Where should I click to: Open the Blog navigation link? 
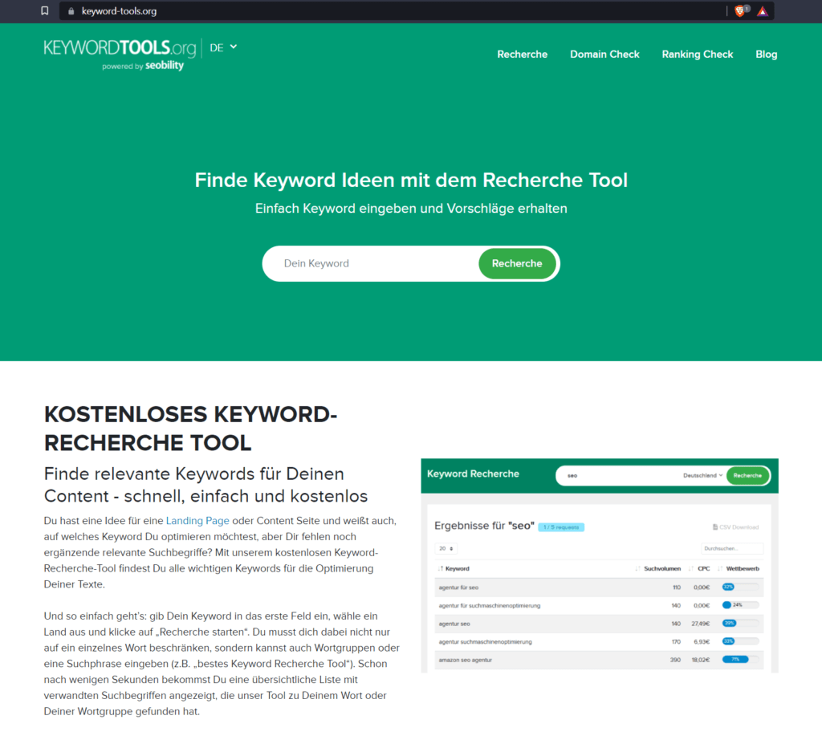(766, 55)
